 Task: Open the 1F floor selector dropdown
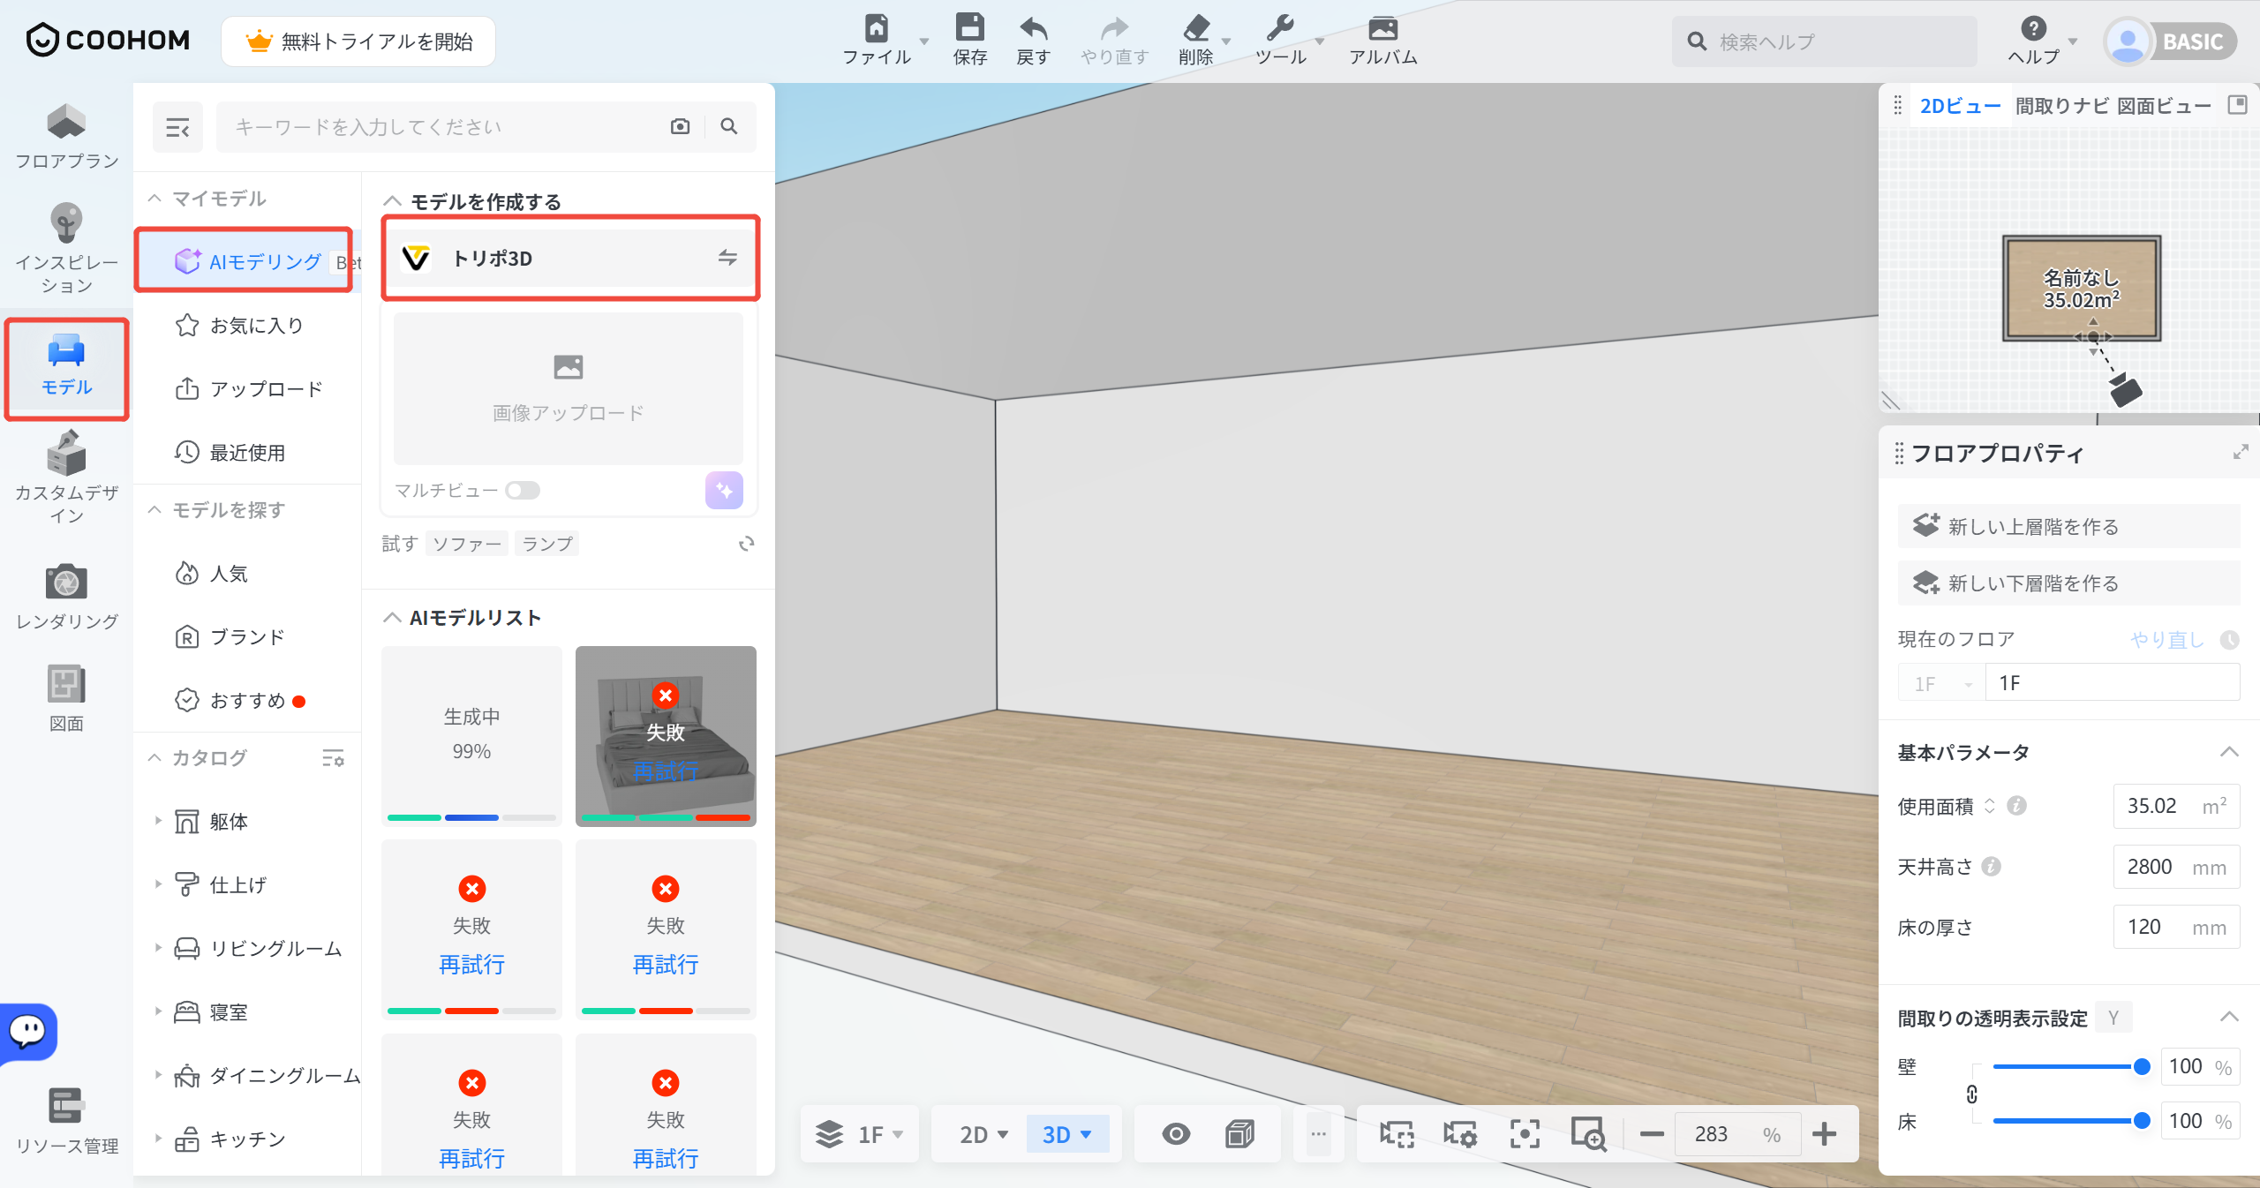tap(860, 1134)
